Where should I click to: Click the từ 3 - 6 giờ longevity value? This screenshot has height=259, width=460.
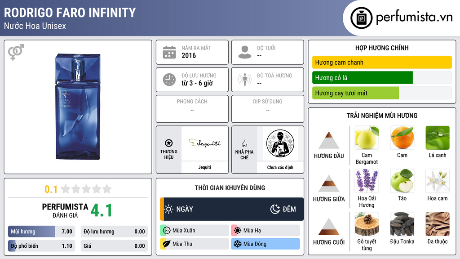coord(197,83)
